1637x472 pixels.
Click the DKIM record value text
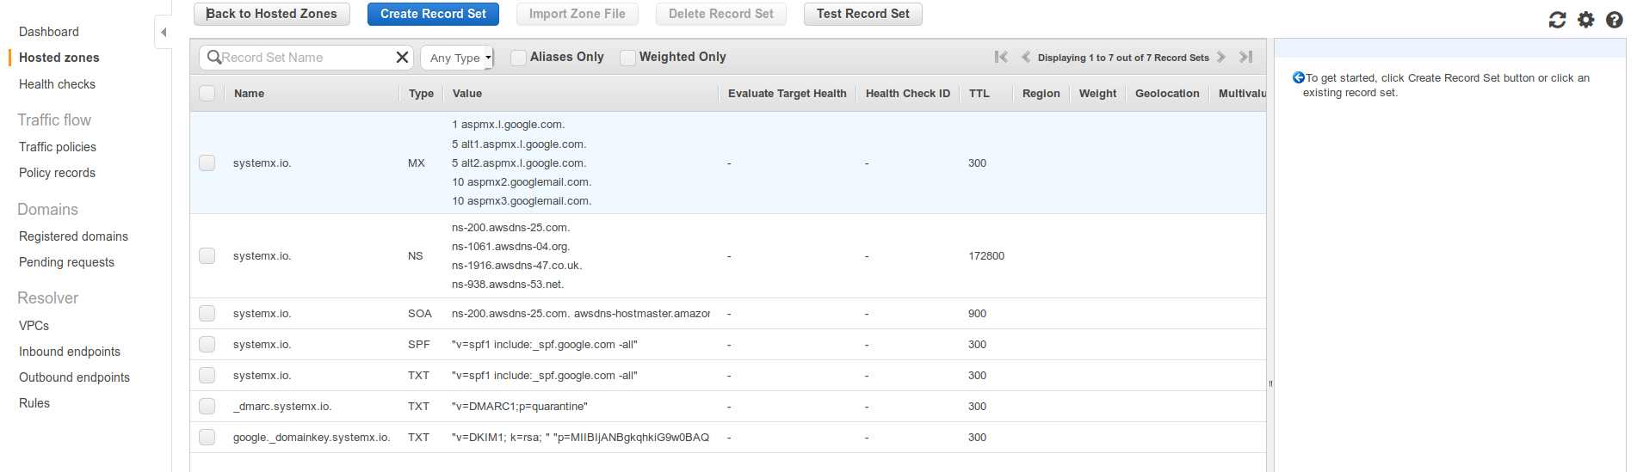coord(581,438)
